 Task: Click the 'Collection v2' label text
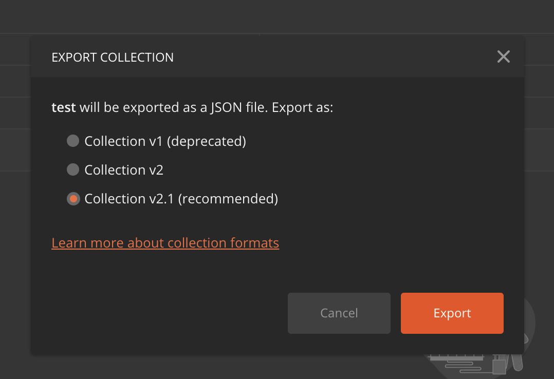coord(124,170)
